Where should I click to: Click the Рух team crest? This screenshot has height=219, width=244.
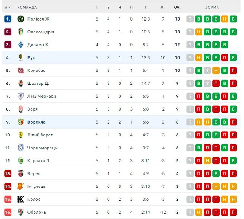21,58
